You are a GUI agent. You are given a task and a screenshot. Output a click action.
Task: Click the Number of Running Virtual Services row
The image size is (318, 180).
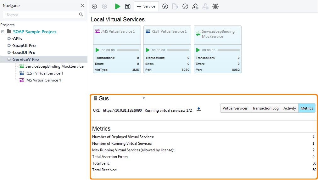coord(204,143)
